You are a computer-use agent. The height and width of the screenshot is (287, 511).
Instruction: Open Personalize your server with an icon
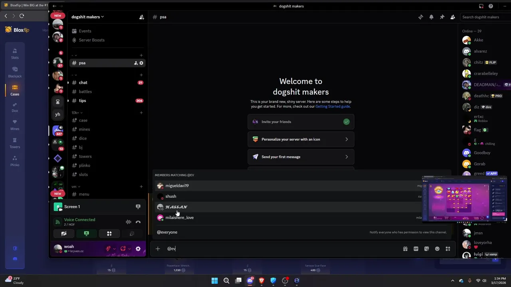pos(301,140)
